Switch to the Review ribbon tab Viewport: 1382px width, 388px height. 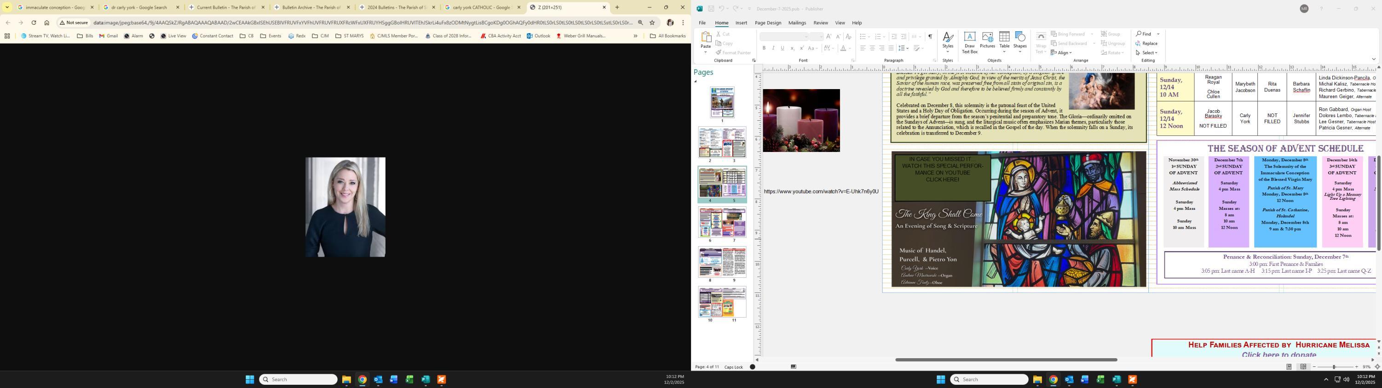(x=820, y=23)
